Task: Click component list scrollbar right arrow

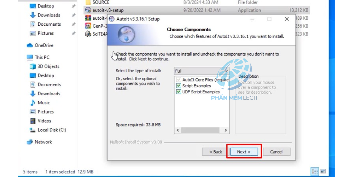Action: pos(226,130)
